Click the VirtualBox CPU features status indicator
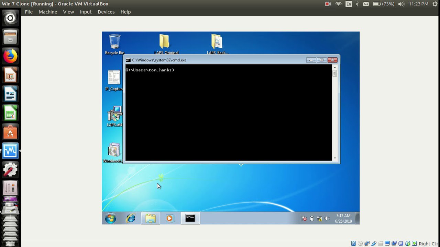440x247 pixels. (401, 244)
